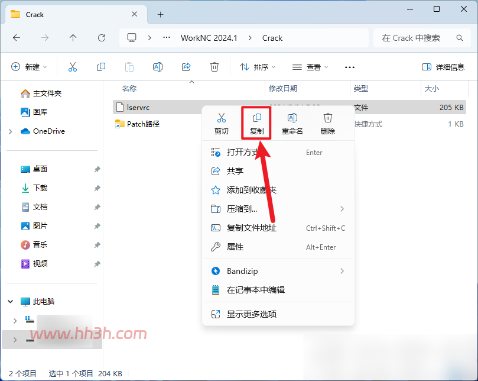478x381 pixels.
Task: Open the 新建 dropdown
Action: [29, 67]
